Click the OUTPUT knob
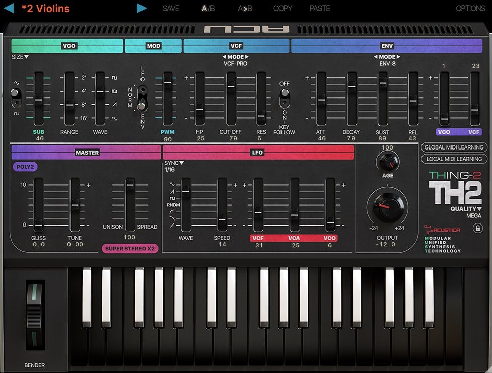 [387, 207]
